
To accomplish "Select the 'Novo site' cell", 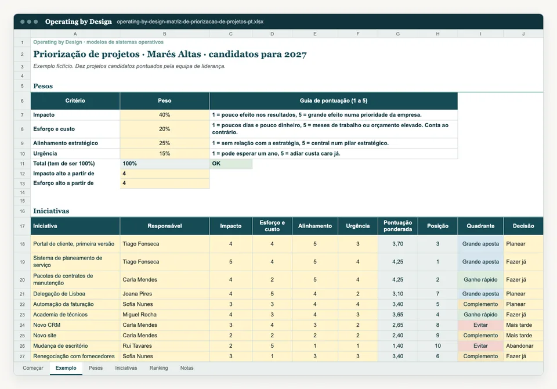I will [75, 336].
